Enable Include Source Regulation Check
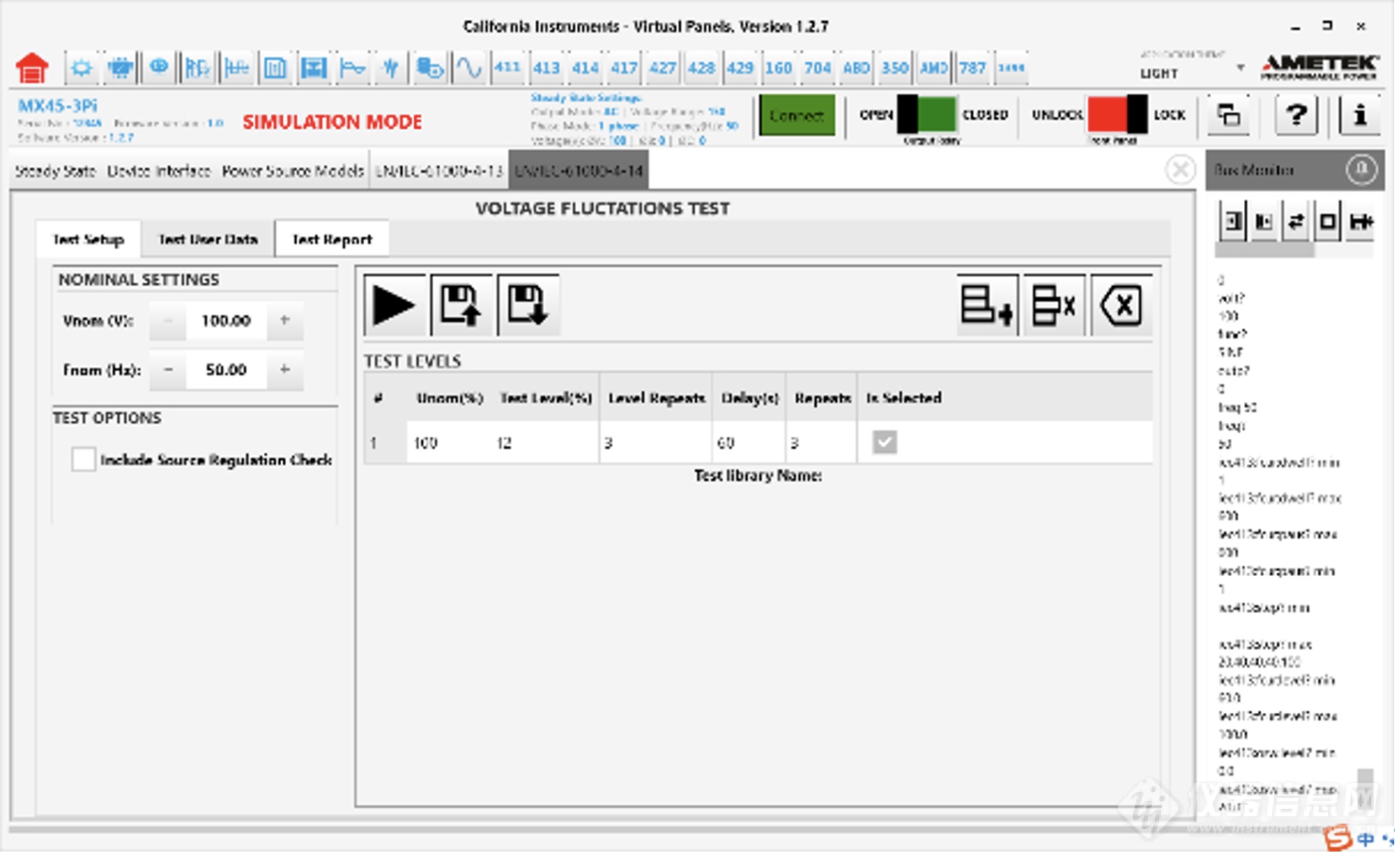Viewport: 1395px width, 853px height. point(84,459)
